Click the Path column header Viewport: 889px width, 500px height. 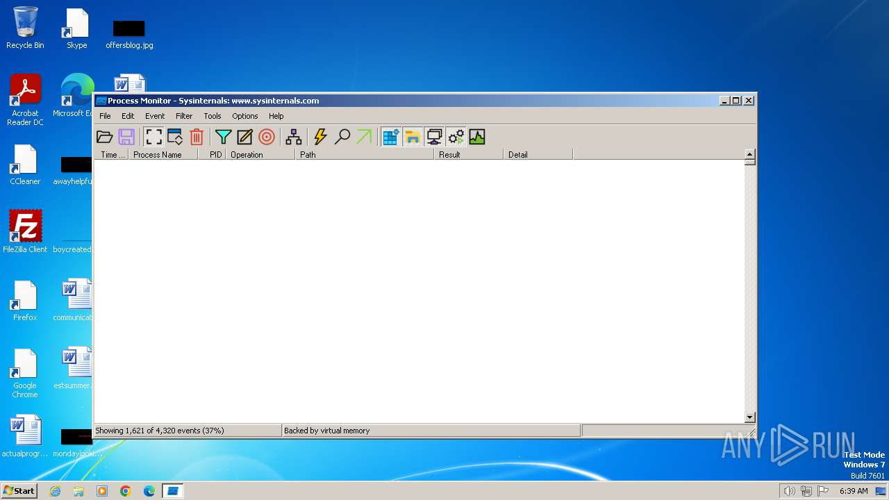(x=365, y=154)
